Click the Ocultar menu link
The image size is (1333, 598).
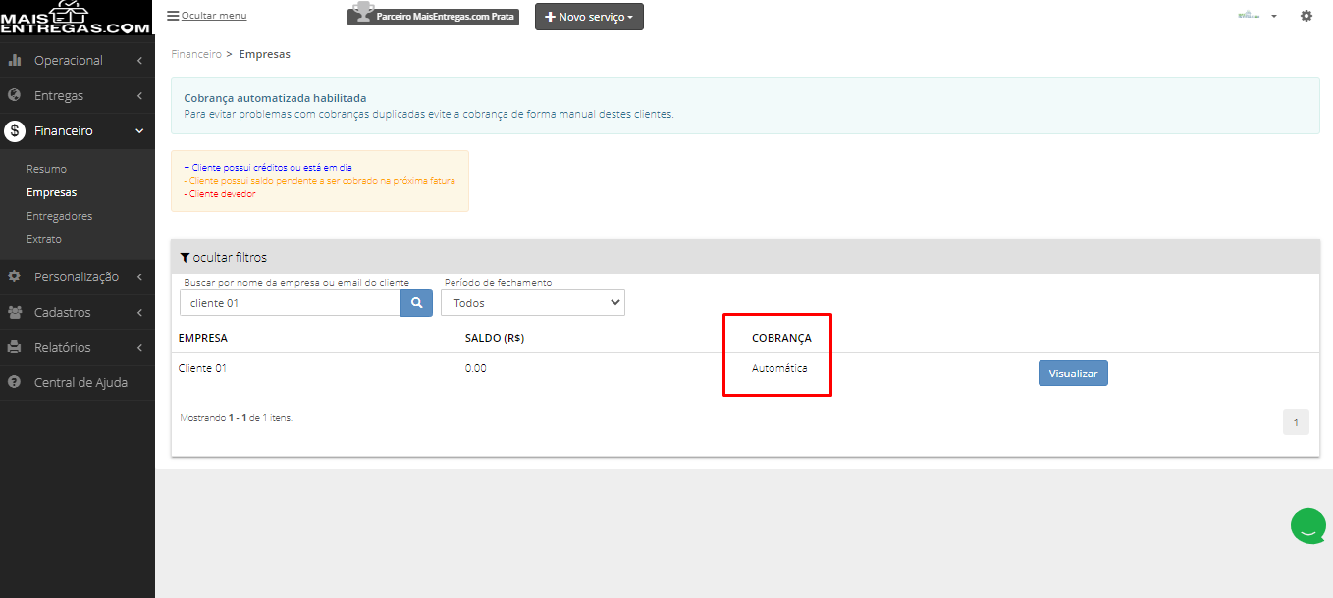click(214, 16)
